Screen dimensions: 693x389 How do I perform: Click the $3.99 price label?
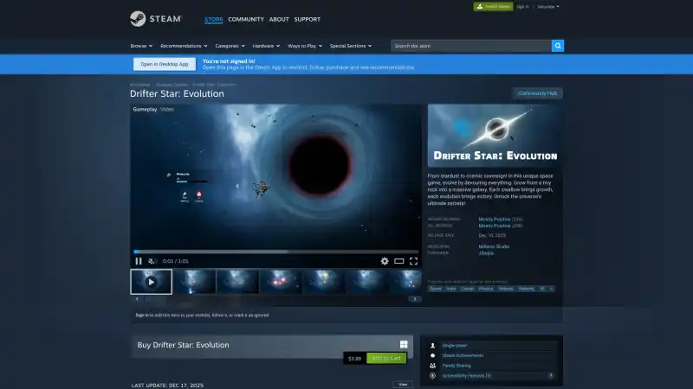point(354,359)
